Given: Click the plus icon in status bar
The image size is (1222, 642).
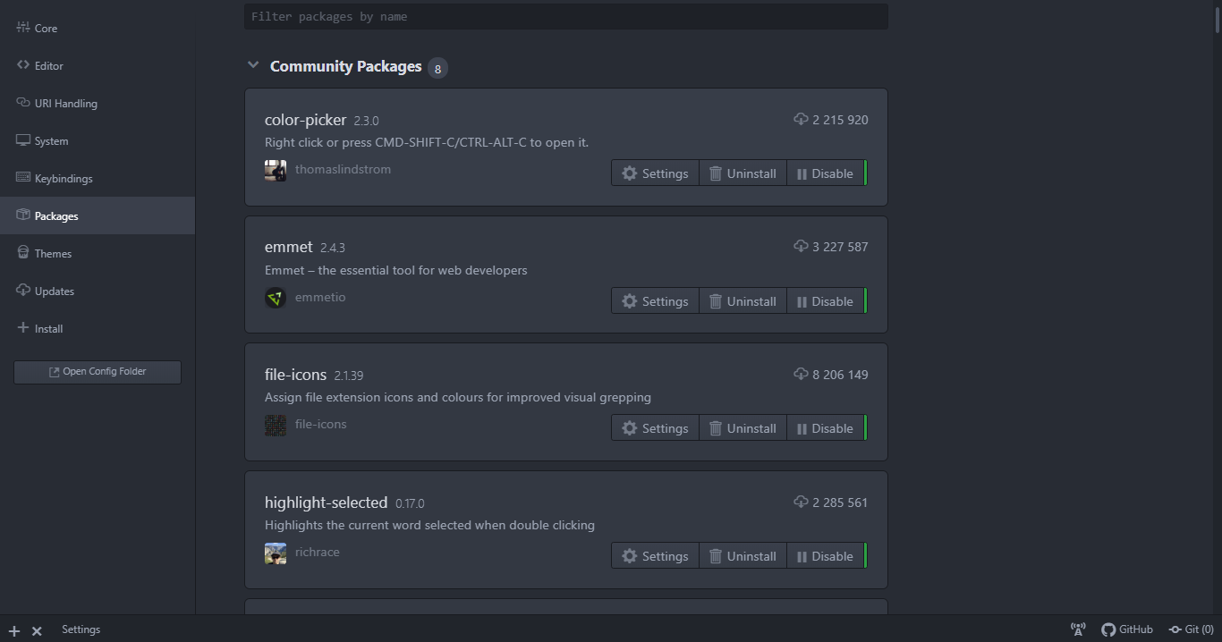Looking at the screenshot, I should coord(14,630).
